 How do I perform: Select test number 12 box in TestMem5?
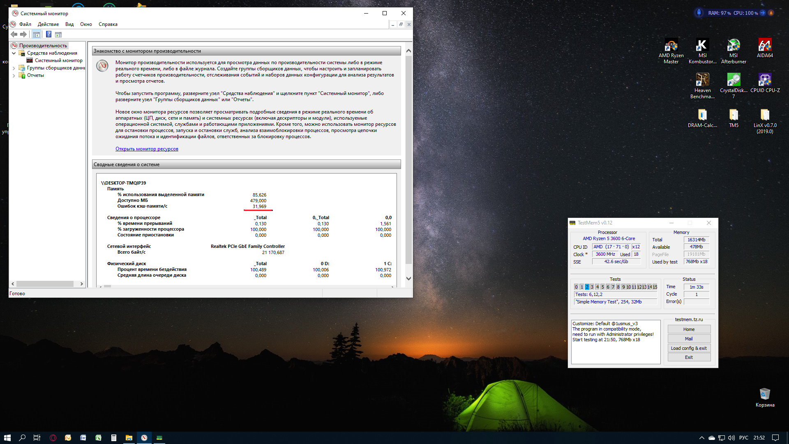click(639, 287)
